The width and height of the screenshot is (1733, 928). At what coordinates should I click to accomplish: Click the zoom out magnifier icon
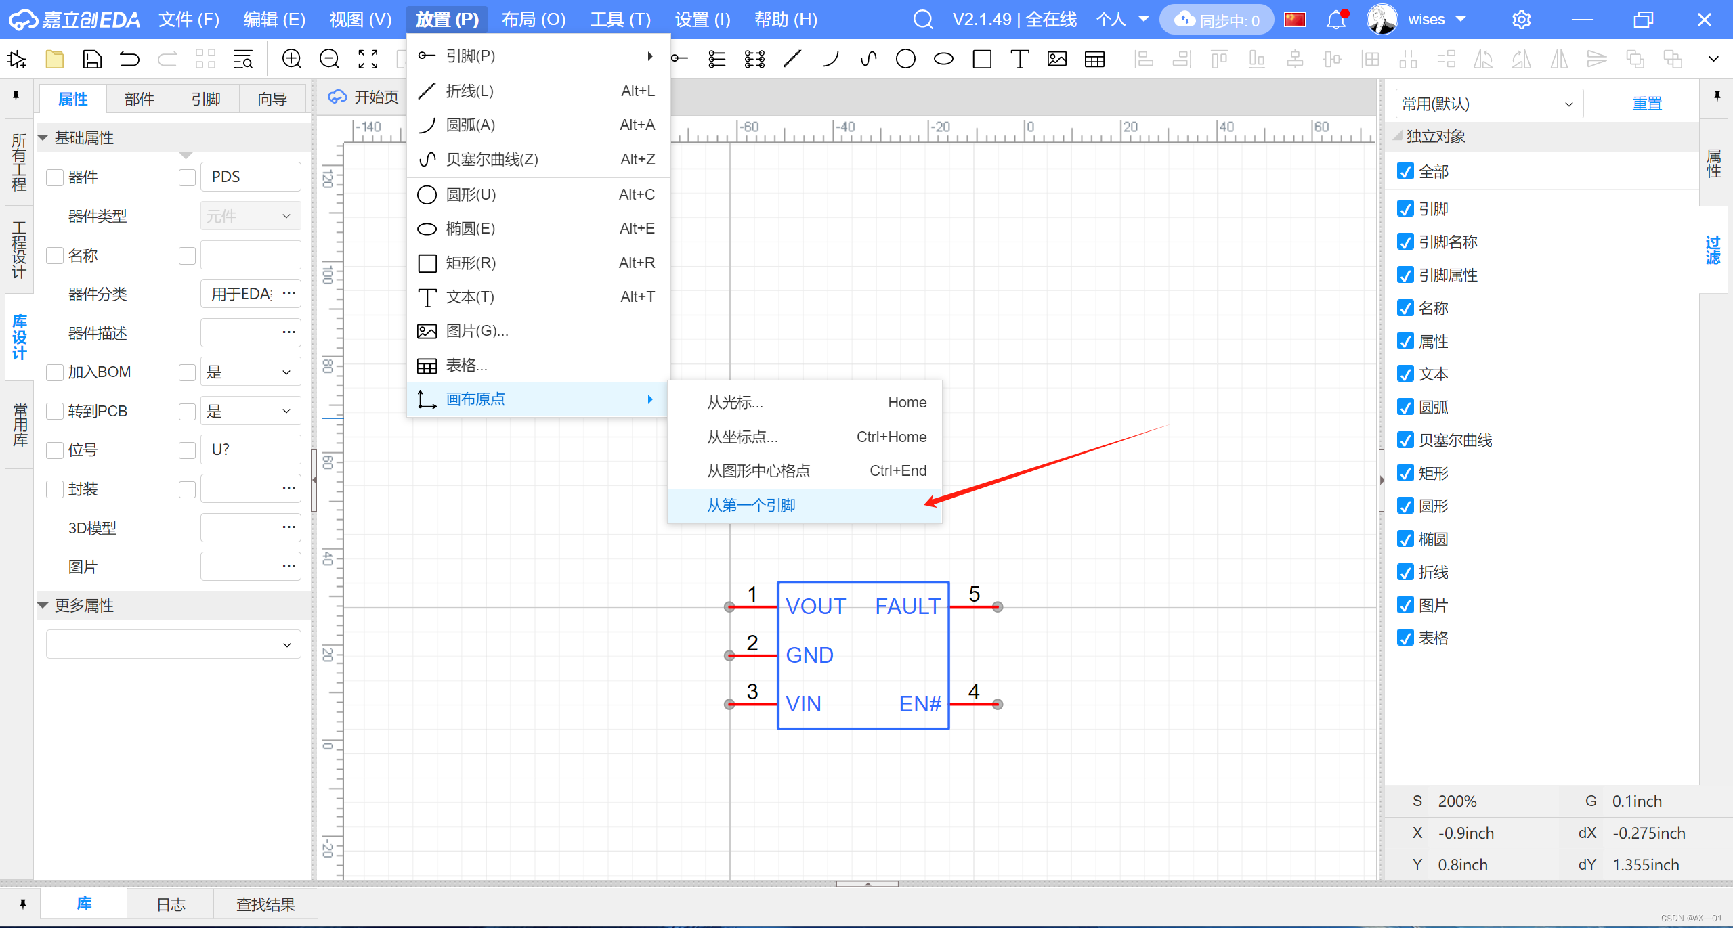click(x=329, y=59)
